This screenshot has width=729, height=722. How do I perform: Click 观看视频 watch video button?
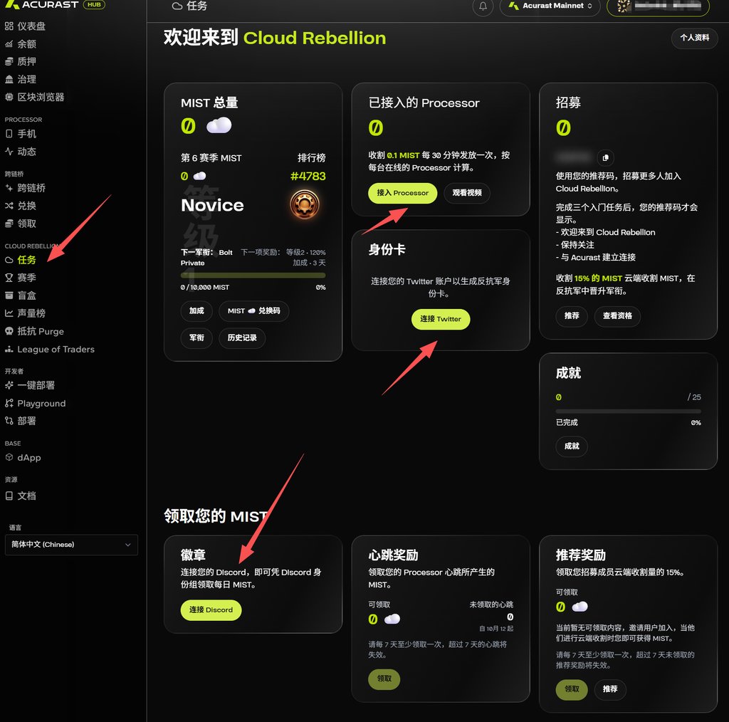click(x=467, y=193)
